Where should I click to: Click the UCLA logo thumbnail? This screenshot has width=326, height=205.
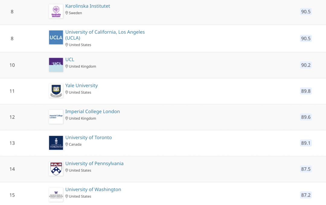56,37
